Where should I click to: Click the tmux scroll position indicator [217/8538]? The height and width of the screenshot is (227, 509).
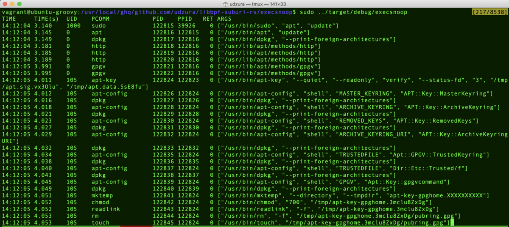point(489,12)
